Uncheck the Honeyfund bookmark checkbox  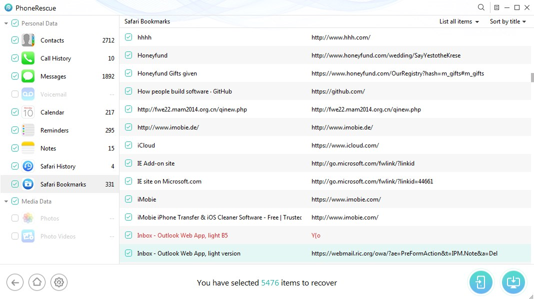[x=128, y=55]
